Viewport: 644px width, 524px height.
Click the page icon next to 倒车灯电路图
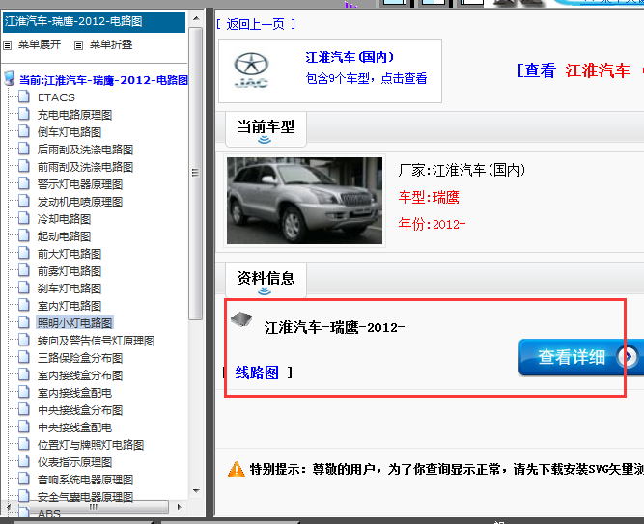click(x=24, y=131)
